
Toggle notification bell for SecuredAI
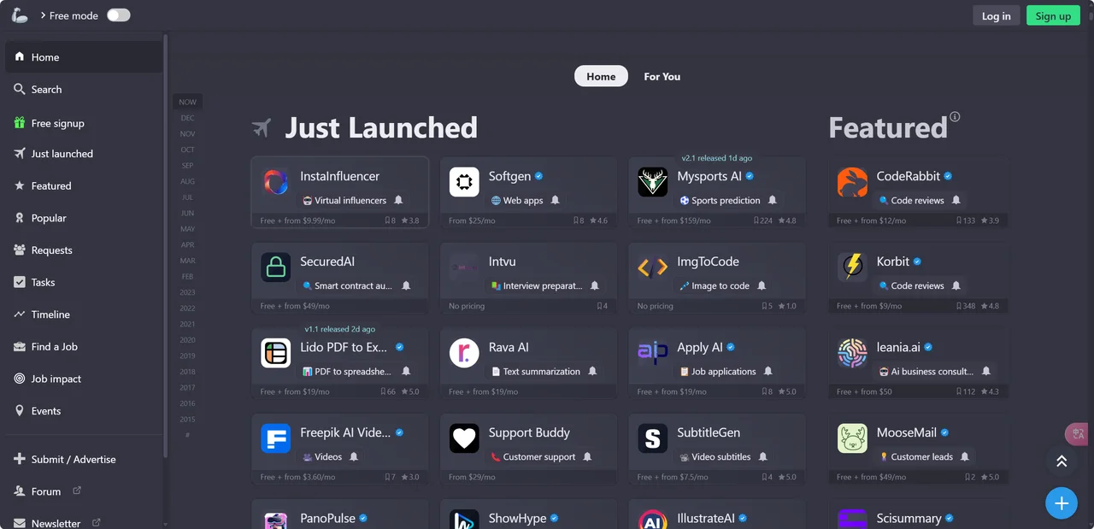pyautogui.click(x=406, y=285)
